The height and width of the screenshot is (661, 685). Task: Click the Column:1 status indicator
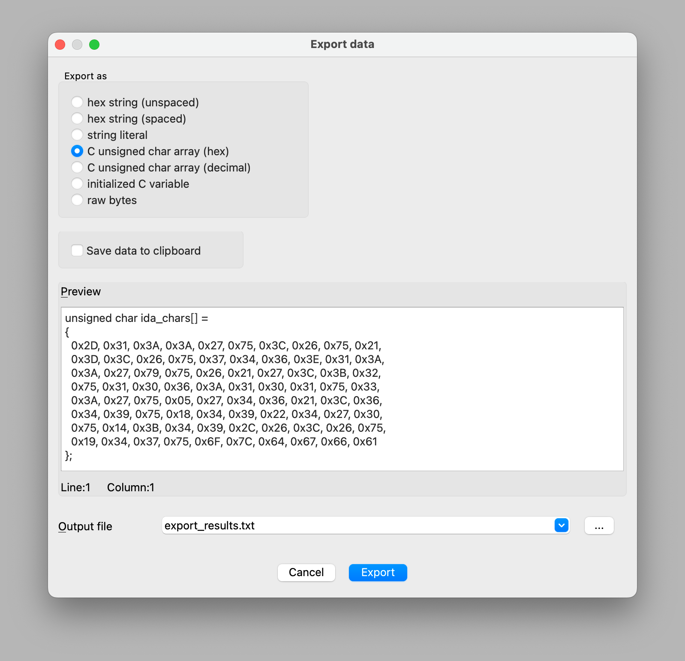point(131,487)
